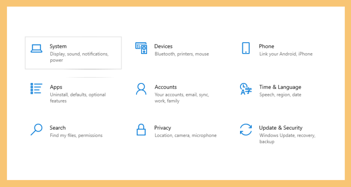Click 'Bluetooth, printers, mouse' description
The height and width of the screenshot is (187, 351).
click(182, 54)
